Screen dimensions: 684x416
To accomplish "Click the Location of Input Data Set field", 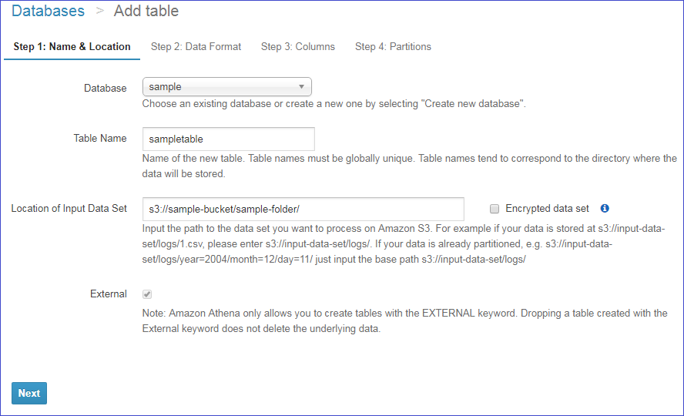I will tap(303, 209).
